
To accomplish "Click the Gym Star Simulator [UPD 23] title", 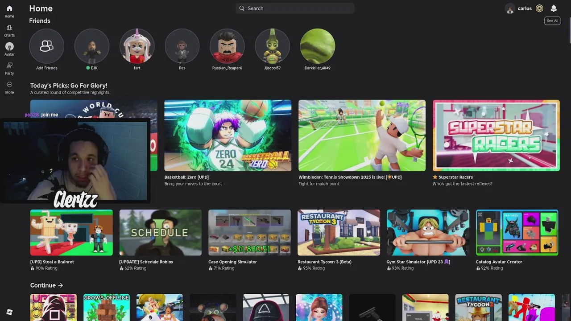I will point(418,262).
